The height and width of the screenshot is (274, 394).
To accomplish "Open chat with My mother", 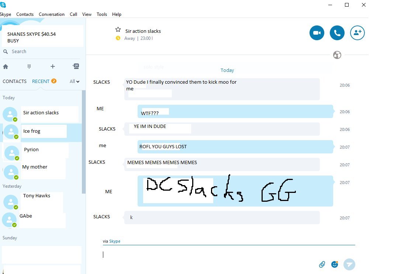I will 41,171.
